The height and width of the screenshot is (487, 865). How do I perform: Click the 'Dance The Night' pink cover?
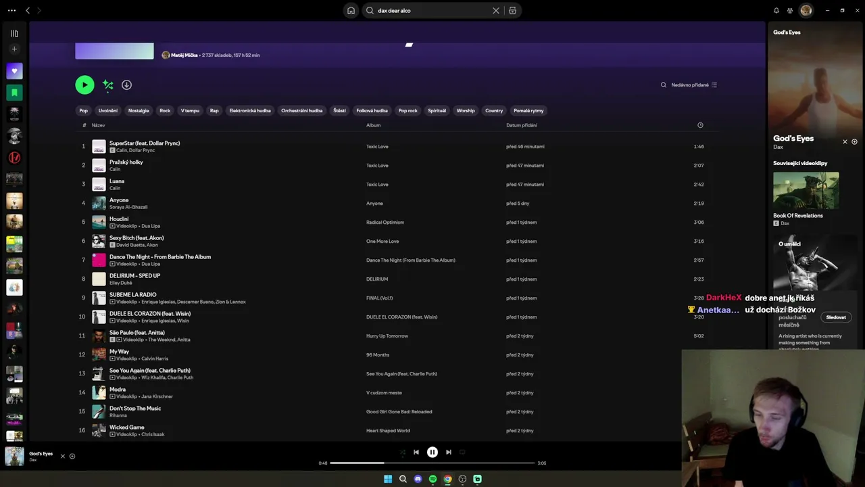(99, 260)
